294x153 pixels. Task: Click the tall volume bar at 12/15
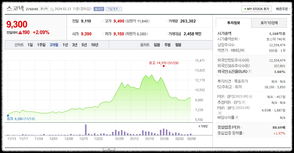(x=86, y=130)
